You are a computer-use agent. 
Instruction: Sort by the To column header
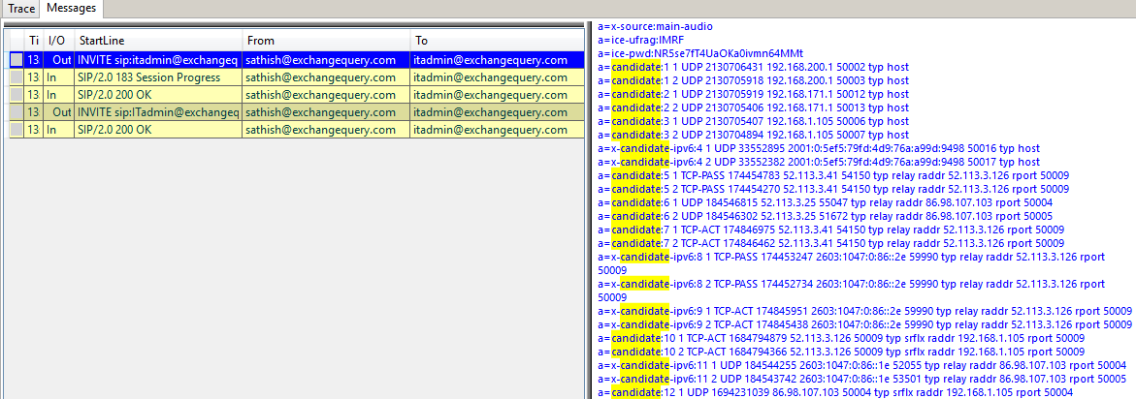(497, 41)
